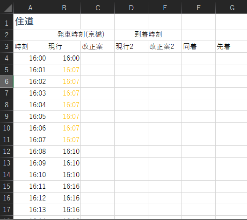Click empty cell D4 under 現行2
The height and width of the screenshot is (220, 247).
pos(131,58)
